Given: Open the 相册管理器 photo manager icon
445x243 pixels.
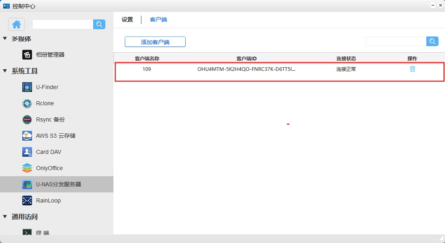Looking at the screenshot, I should click(27, 55).
